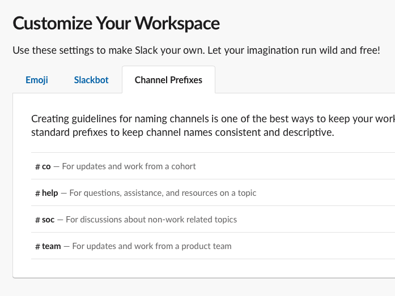Image resolution: width=395 pixels, height=296 pixels.
Task: Open the Slackbot tab
Action: pos(91,80)
